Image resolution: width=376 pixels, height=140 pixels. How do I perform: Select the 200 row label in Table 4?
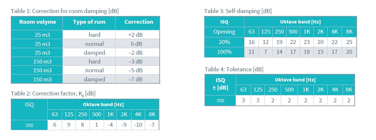[220, 101]
